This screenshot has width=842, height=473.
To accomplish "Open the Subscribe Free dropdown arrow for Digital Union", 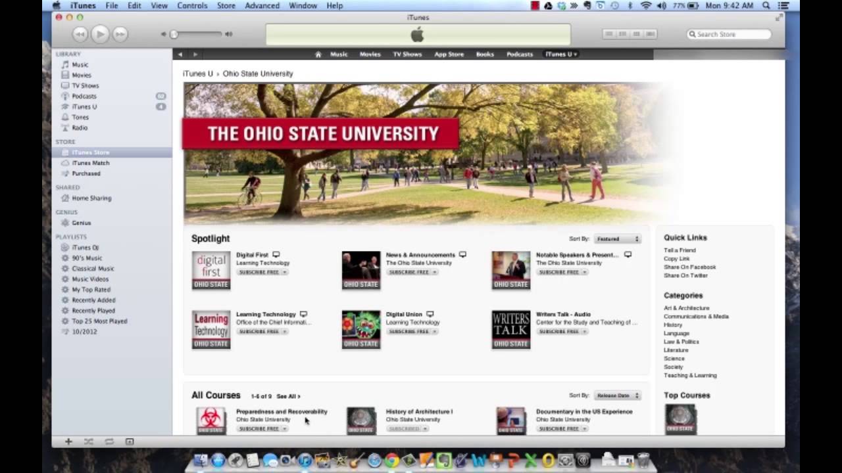I will pyautogui.click(x=434, y=331).
